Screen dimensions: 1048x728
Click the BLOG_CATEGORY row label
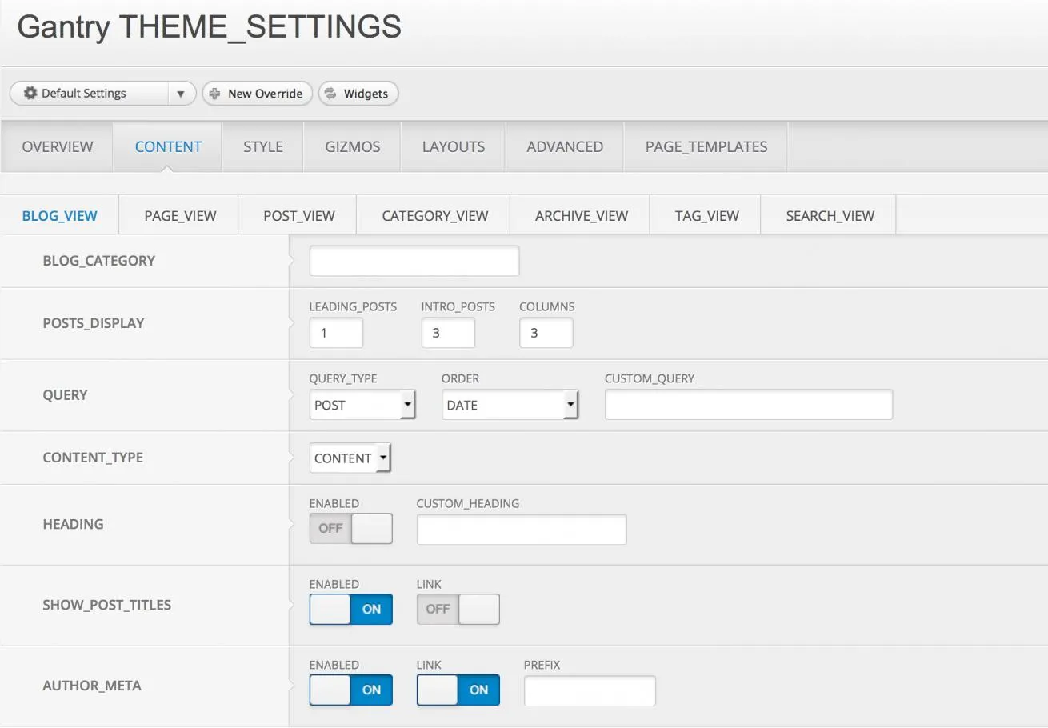[x=99, y=261]
